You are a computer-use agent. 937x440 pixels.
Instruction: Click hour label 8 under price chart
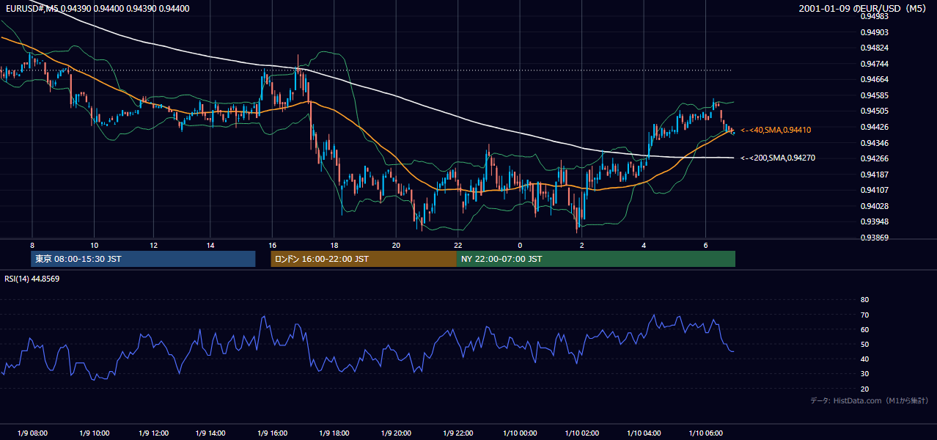tap(32, 245)
